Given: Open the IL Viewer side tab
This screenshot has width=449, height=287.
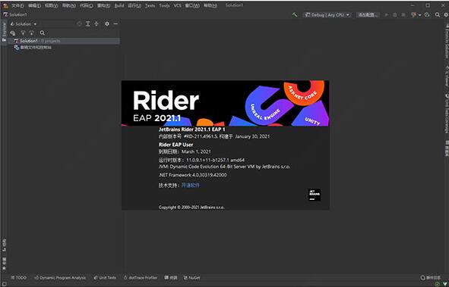Looking at the screenshot, I should pos(447,76).
